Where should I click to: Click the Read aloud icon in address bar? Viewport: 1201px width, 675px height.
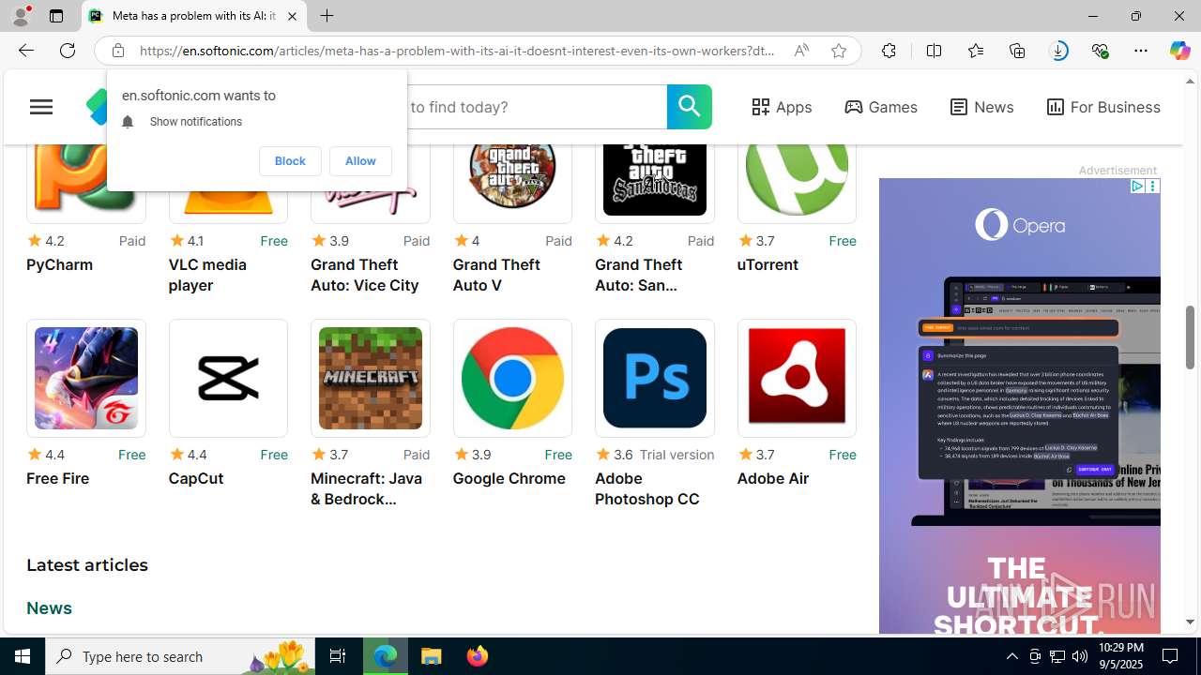click(x=801, y=51)
